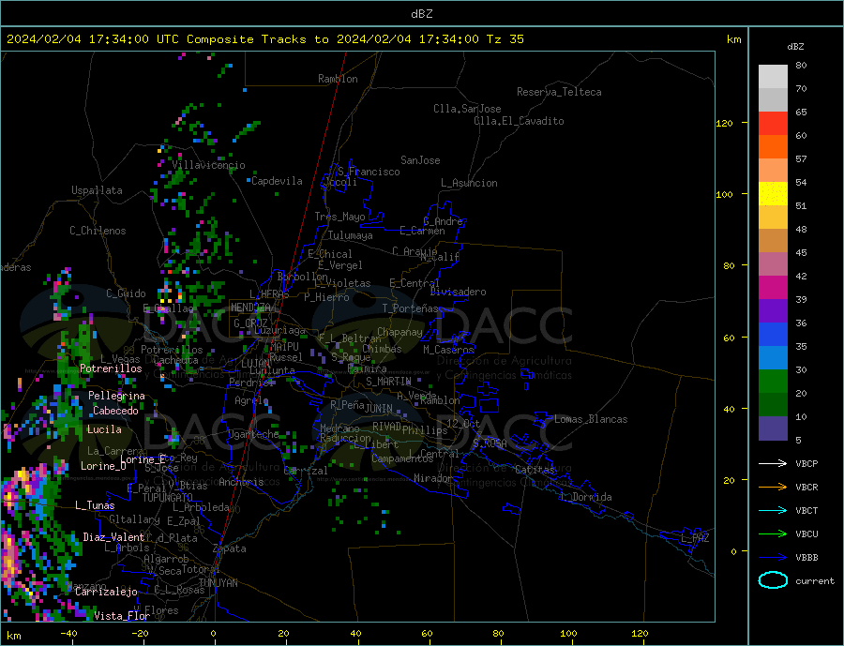
Task: Click the 'S_ROSA' map label
Action: tap(490, 443)
